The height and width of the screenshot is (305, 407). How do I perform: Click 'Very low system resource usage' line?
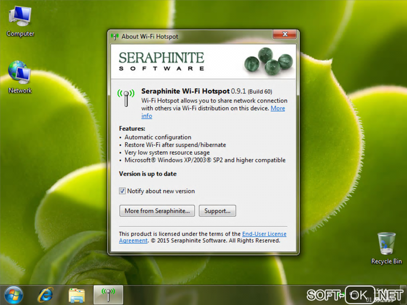click(x=167, y=152)
